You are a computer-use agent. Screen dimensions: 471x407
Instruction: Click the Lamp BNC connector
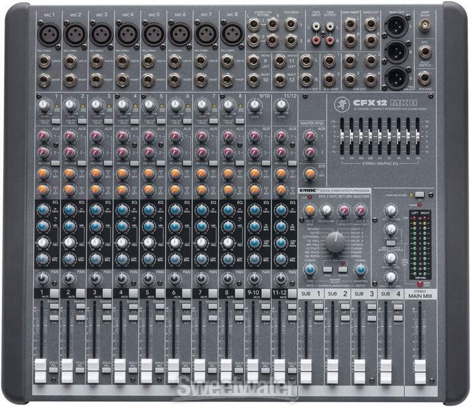coord(425,26)
